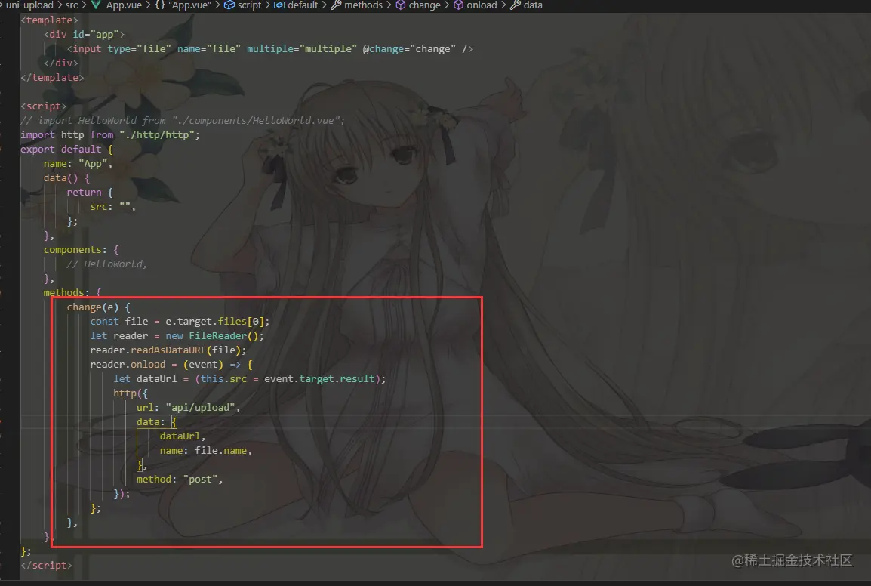Click the @change attribute in input tag

tap(409, 49)
